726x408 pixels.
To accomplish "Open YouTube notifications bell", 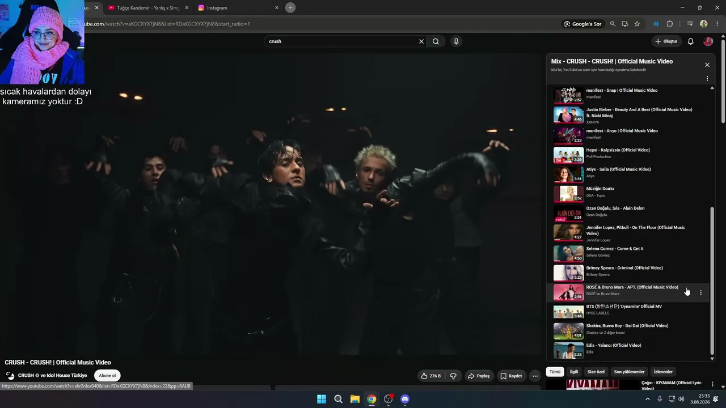I will [690, 41].
